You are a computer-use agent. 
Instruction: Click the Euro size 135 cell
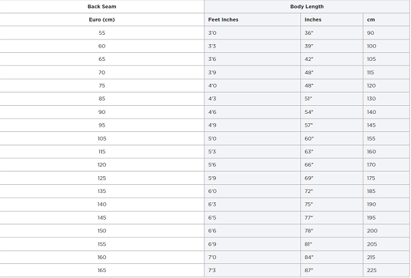tap(102, 192)
